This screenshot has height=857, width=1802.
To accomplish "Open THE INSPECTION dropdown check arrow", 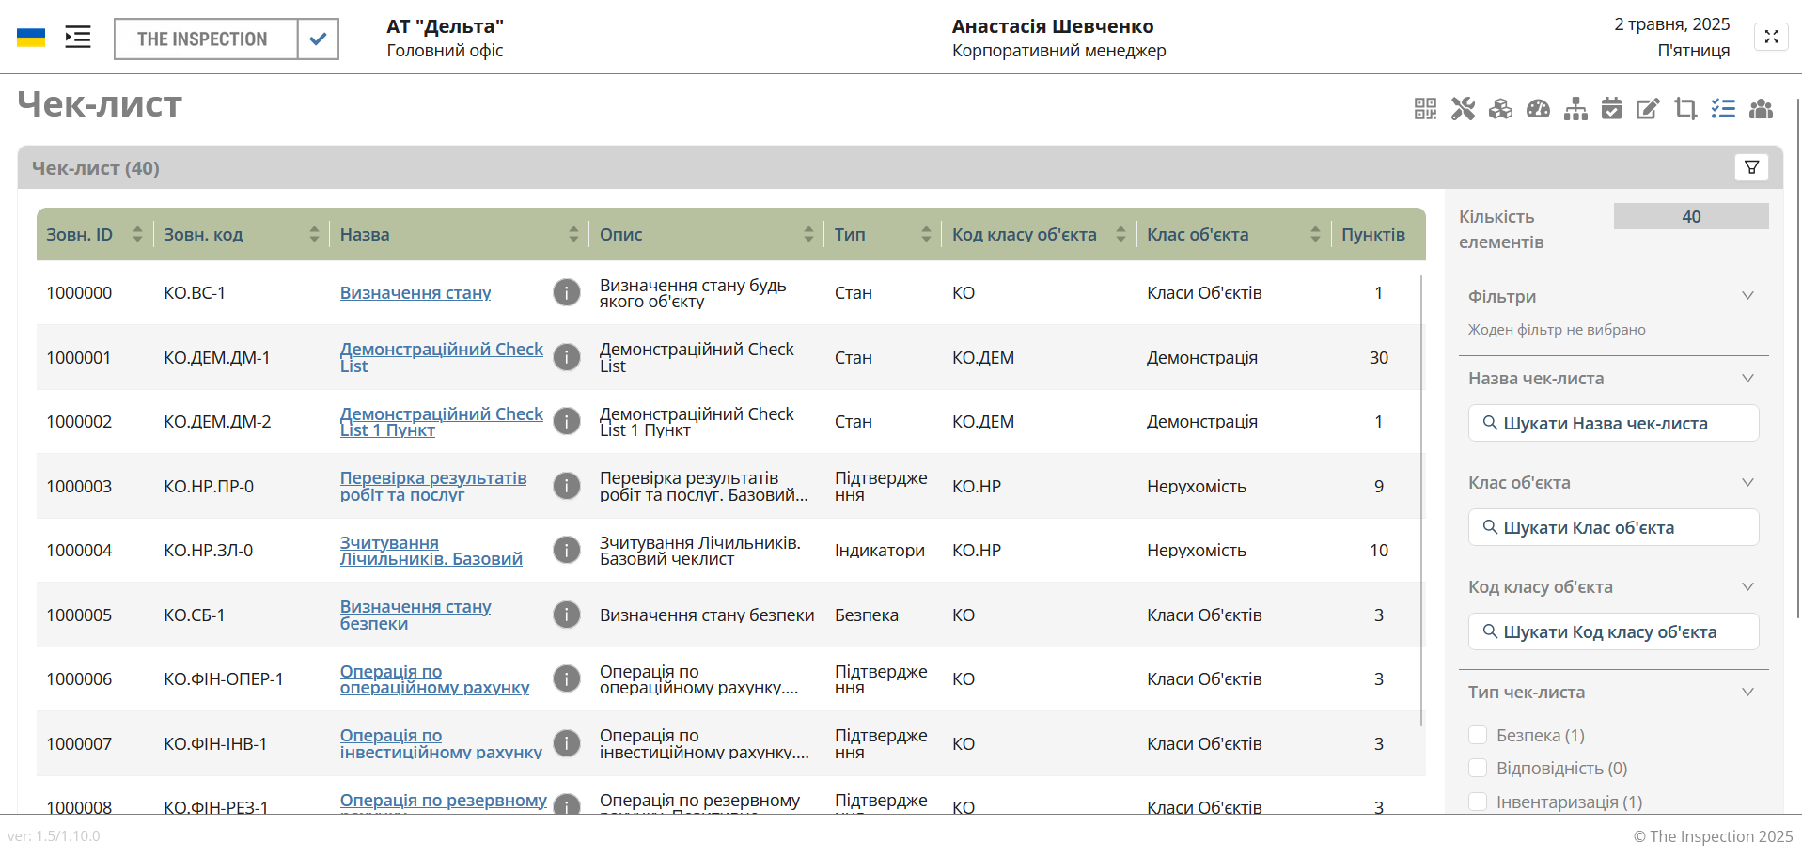I will click(318, 39).
